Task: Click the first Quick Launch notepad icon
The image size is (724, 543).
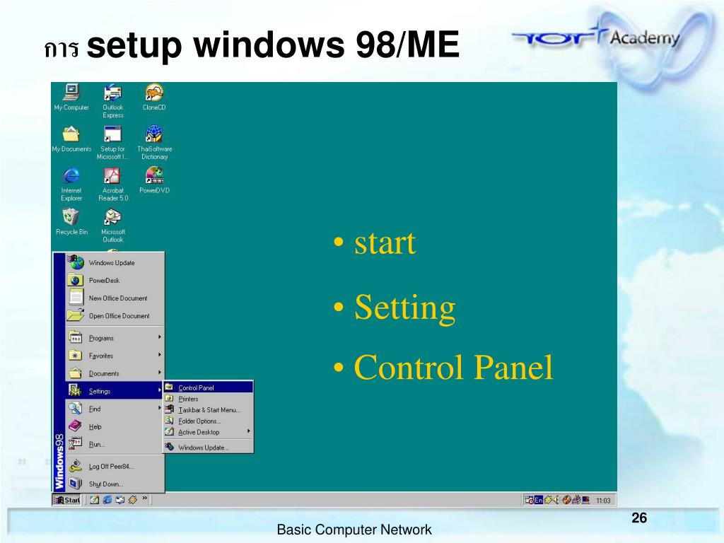Action: tap(95, 500)
